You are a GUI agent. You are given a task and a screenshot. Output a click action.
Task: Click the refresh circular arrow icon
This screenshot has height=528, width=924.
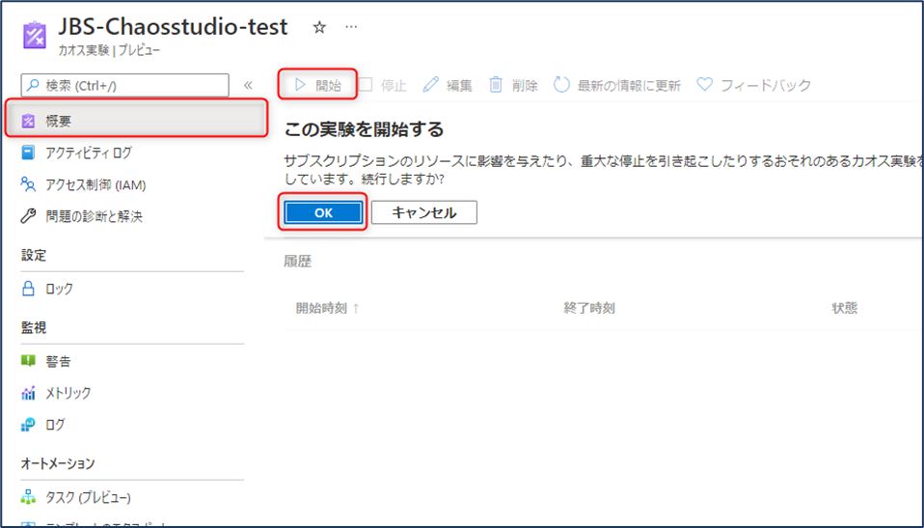(561, 85)
